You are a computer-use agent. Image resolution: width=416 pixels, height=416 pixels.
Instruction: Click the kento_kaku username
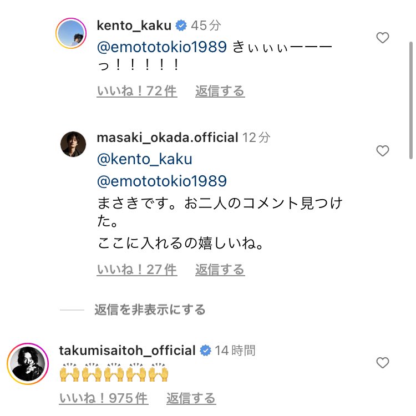[x=133, y=26]
